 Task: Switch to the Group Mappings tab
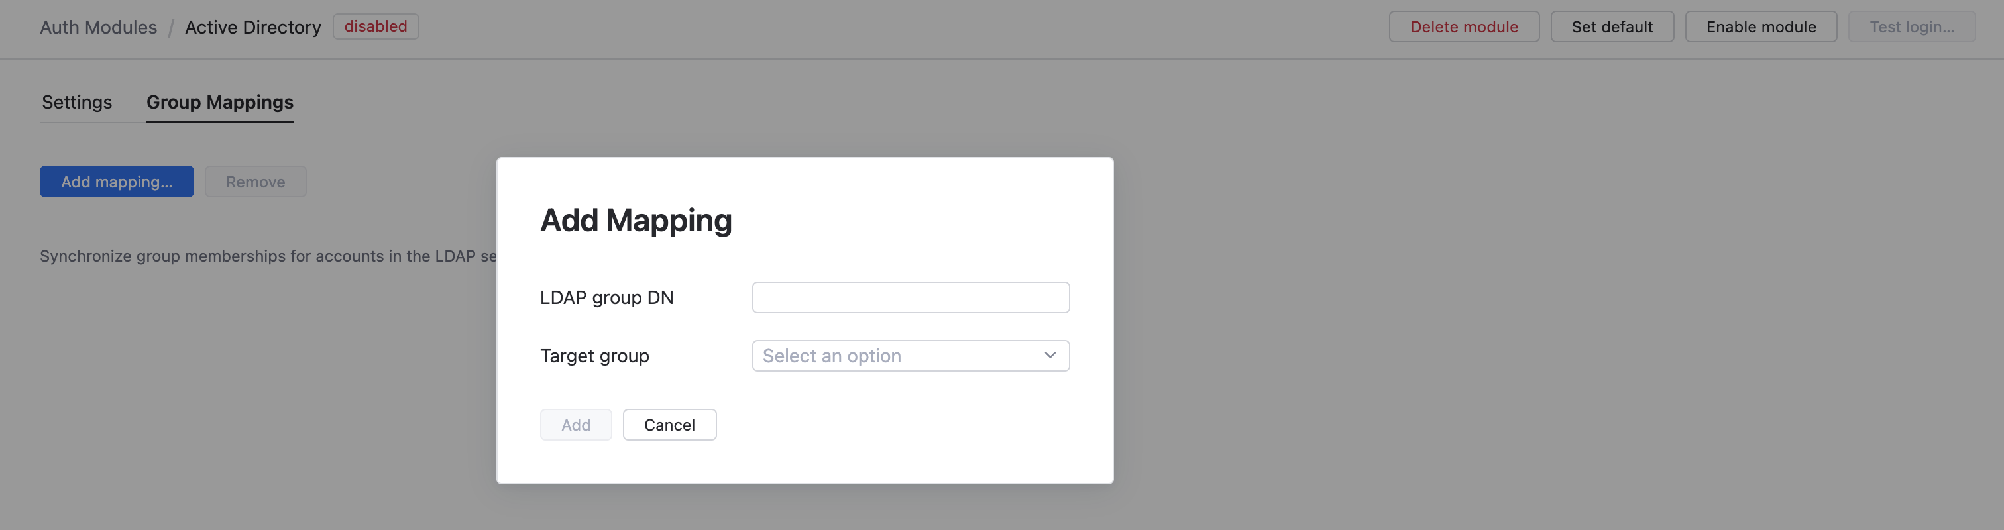(x=220, y=102)
